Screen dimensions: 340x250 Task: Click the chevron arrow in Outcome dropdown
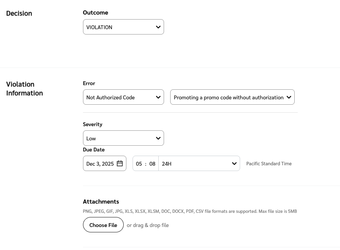[x=158, y=27]
